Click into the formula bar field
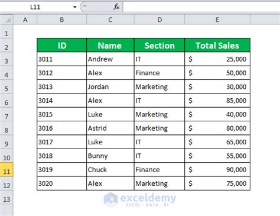 (x=201, y=7)
